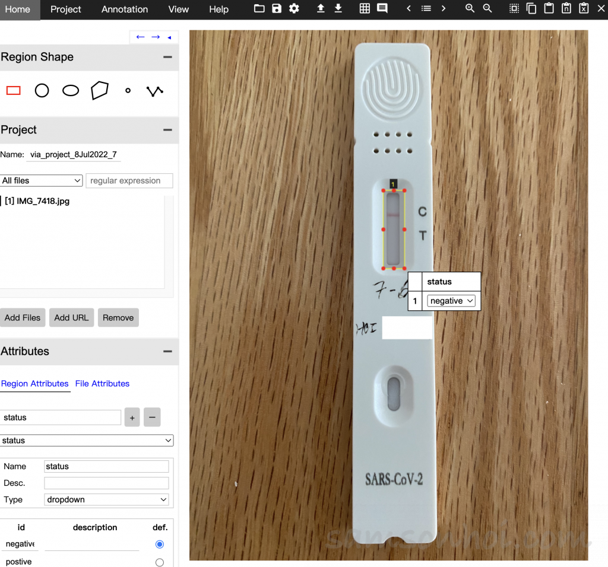
Task: Click the negative option description field
Action: (x=92, y=544)
